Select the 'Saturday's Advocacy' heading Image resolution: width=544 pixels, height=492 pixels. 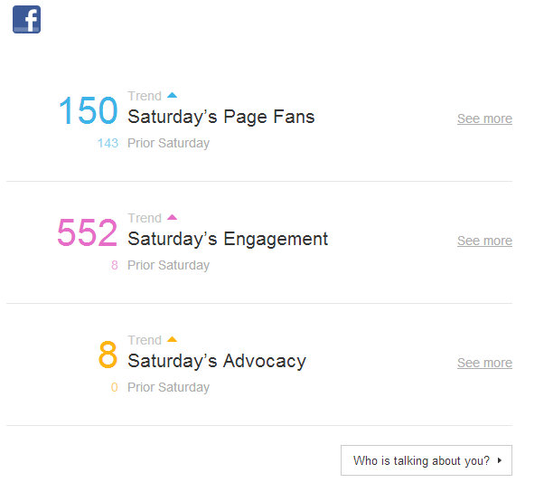pos(217,361)
